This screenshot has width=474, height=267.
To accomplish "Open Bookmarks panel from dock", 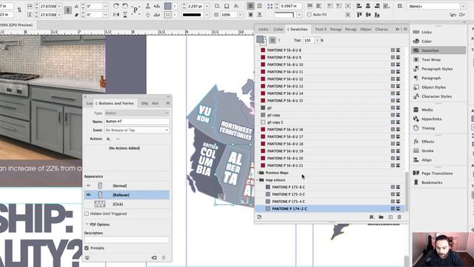I will (x=432, y=182).
